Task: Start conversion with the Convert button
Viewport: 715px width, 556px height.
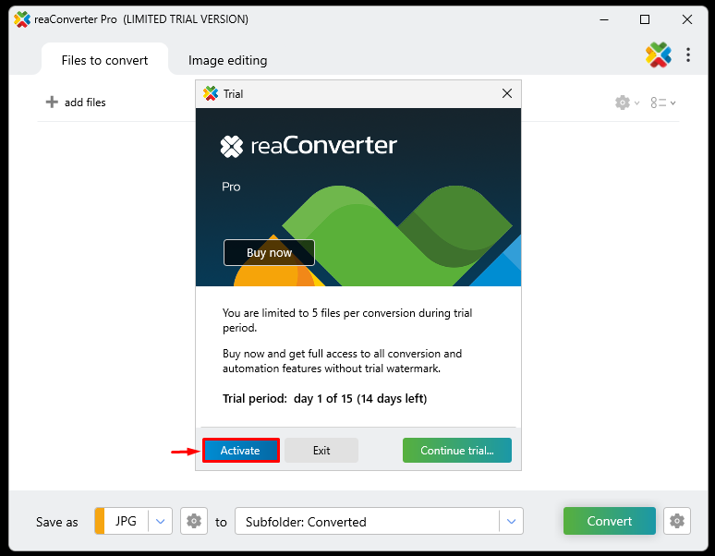Action: (x=609, y=521)
